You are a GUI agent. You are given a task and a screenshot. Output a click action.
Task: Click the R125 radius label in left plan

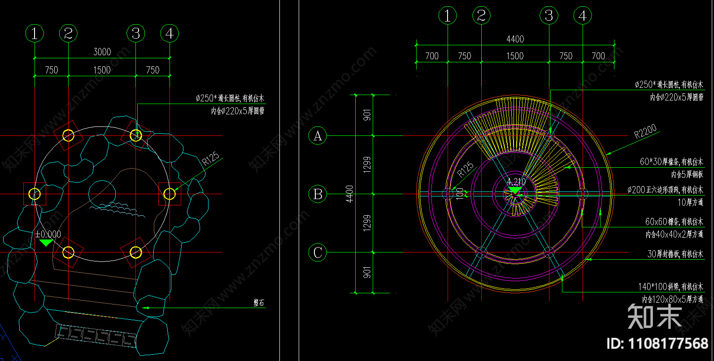211,159
